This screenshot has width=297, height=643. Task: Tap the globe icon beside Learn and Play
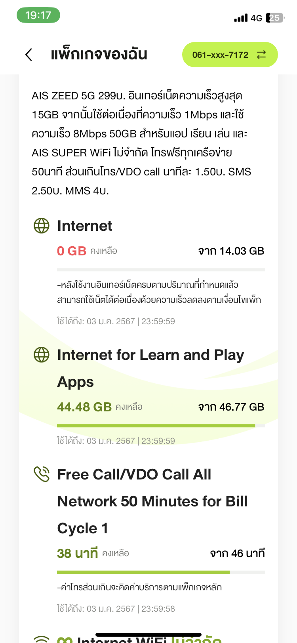pyautogui.click(x=42, y=355)
